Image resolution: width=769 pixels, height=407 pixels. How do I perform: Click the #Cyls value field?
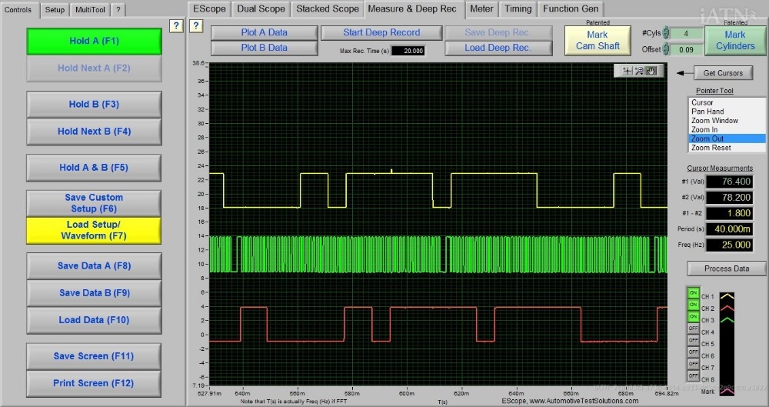(x=686, y=33)
